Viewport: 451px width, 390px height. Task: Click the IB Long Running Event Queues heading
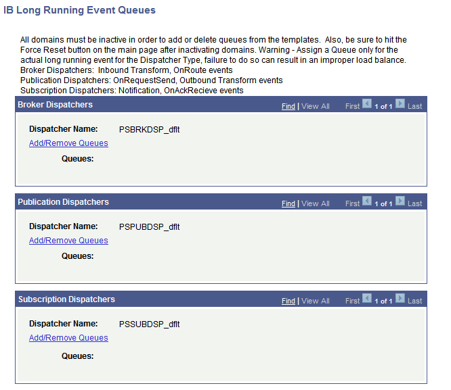79,10
